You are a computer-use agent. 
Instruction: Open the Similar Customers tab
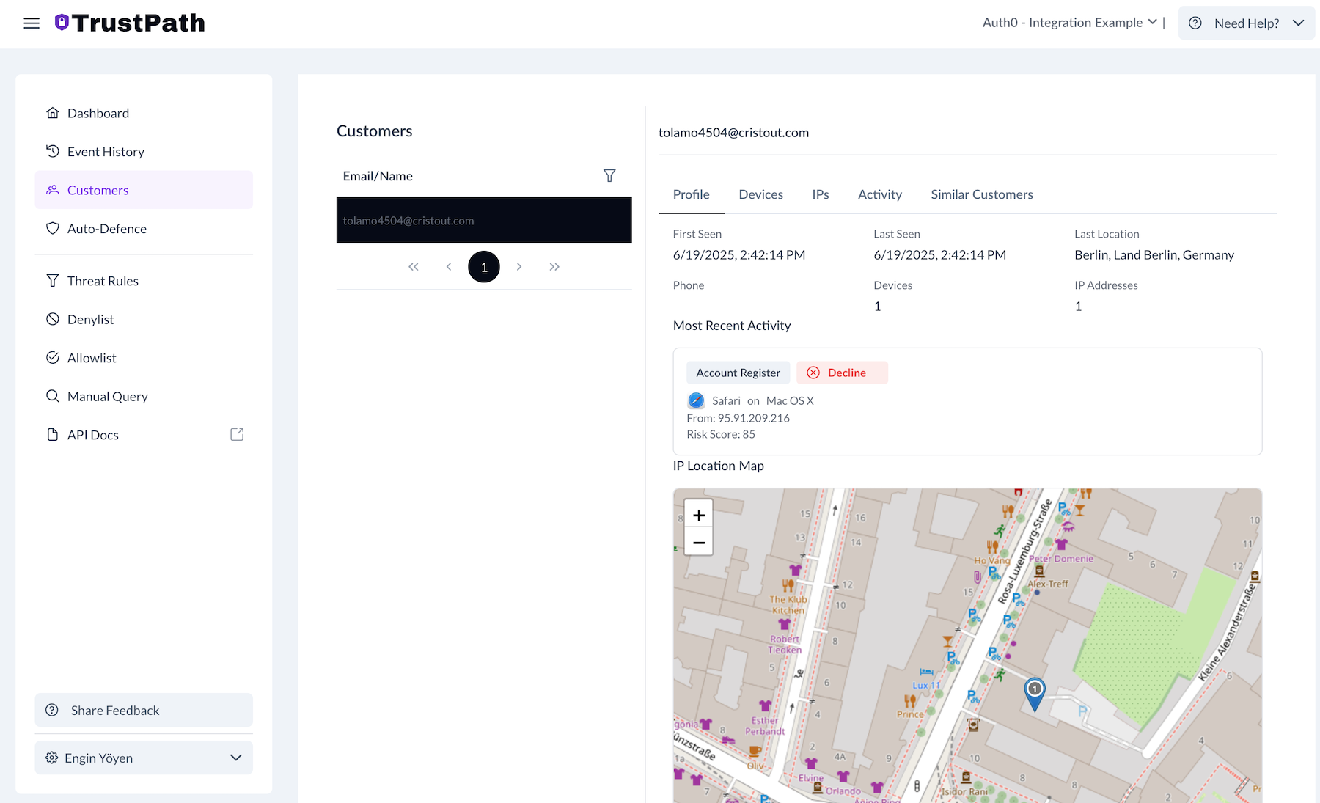[x=982, y=194]
